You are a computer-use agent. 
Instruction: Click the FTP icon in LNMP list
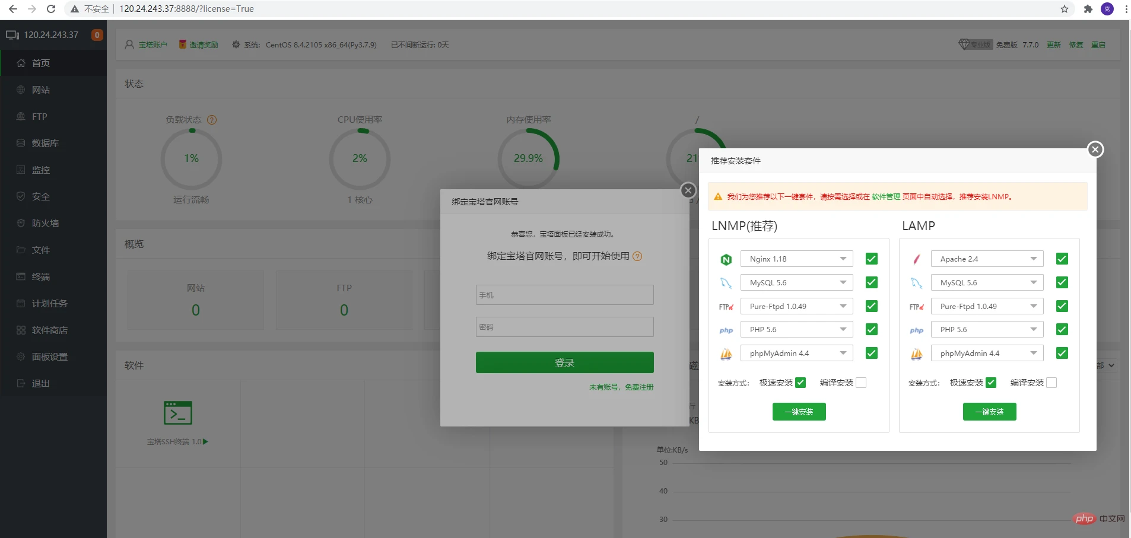[x=726, y=307]
